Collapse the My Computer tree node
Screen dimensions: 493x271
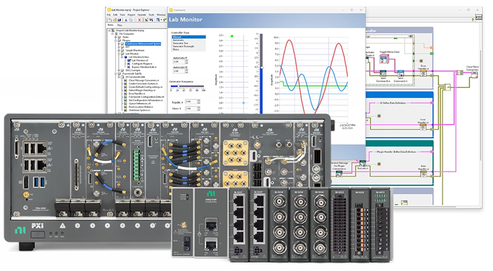[x=113, y=34]
